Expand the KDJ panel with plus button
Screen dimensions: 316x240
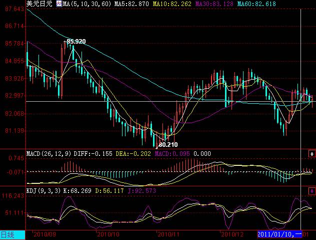(x=312, y=191)
